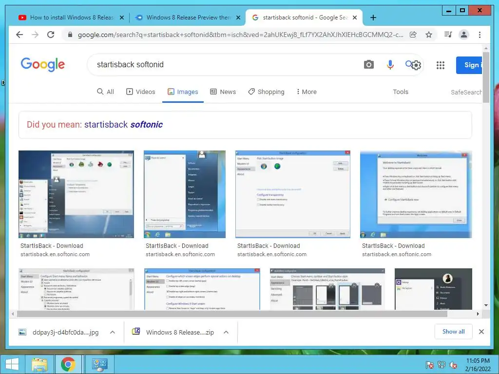Switch to the How to install Windows 8 tab
Viewport: 499px width, 374px height.
71,18
